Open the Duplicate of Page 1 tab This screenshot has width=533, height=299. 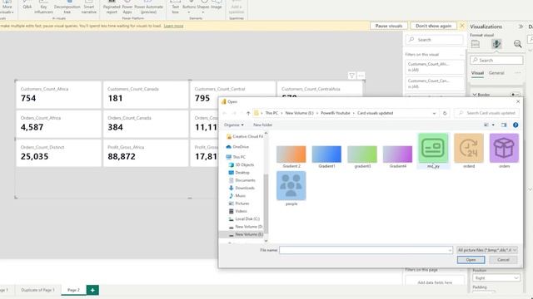click(37, 290)
